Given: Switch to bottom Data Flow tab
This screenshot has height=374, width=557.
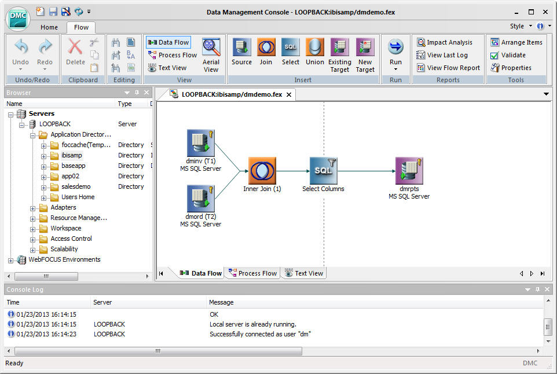Looking at the screenshot, I should coord(201,273).
